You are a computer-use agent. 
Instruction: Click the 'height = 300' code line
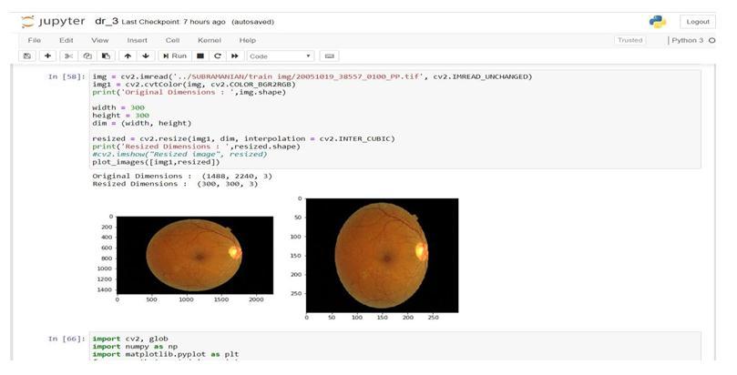[121, 116]
